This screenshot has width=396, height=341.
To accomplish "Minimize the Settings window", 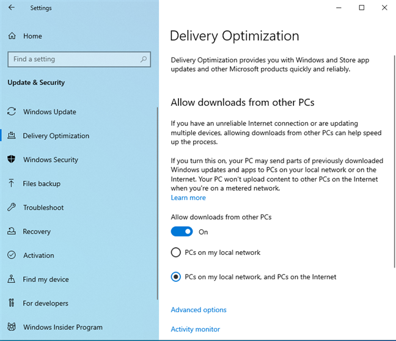I will [339, 8].
